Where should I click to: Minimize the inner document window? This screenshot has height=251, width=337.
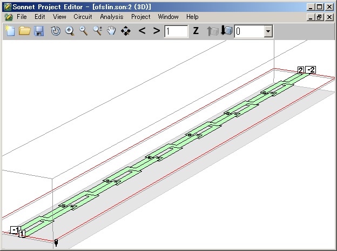coord(310,17)
